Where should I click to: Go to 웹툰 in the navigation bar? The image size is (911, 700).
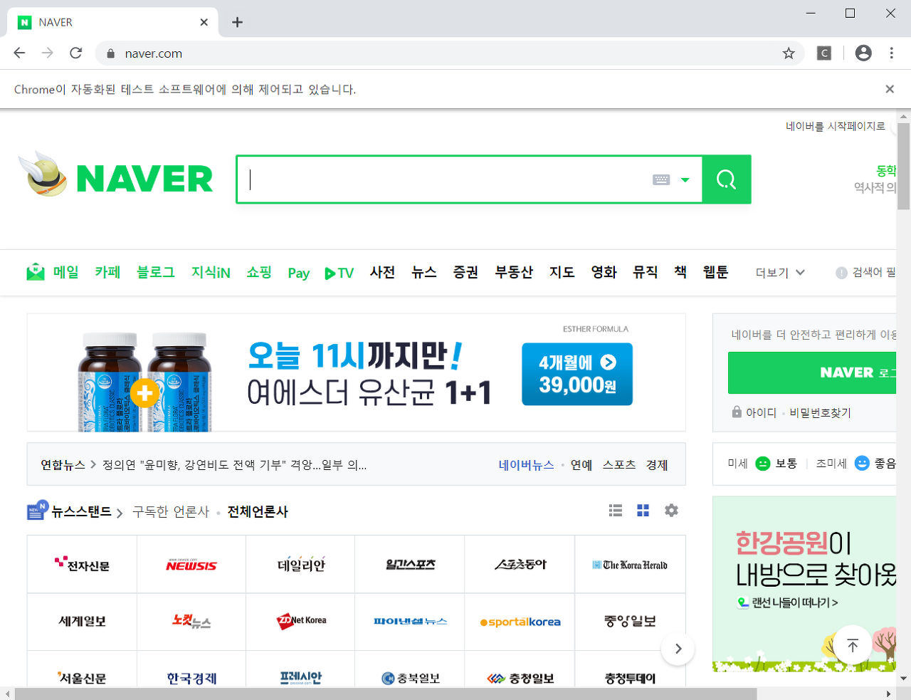coord(715,272)
